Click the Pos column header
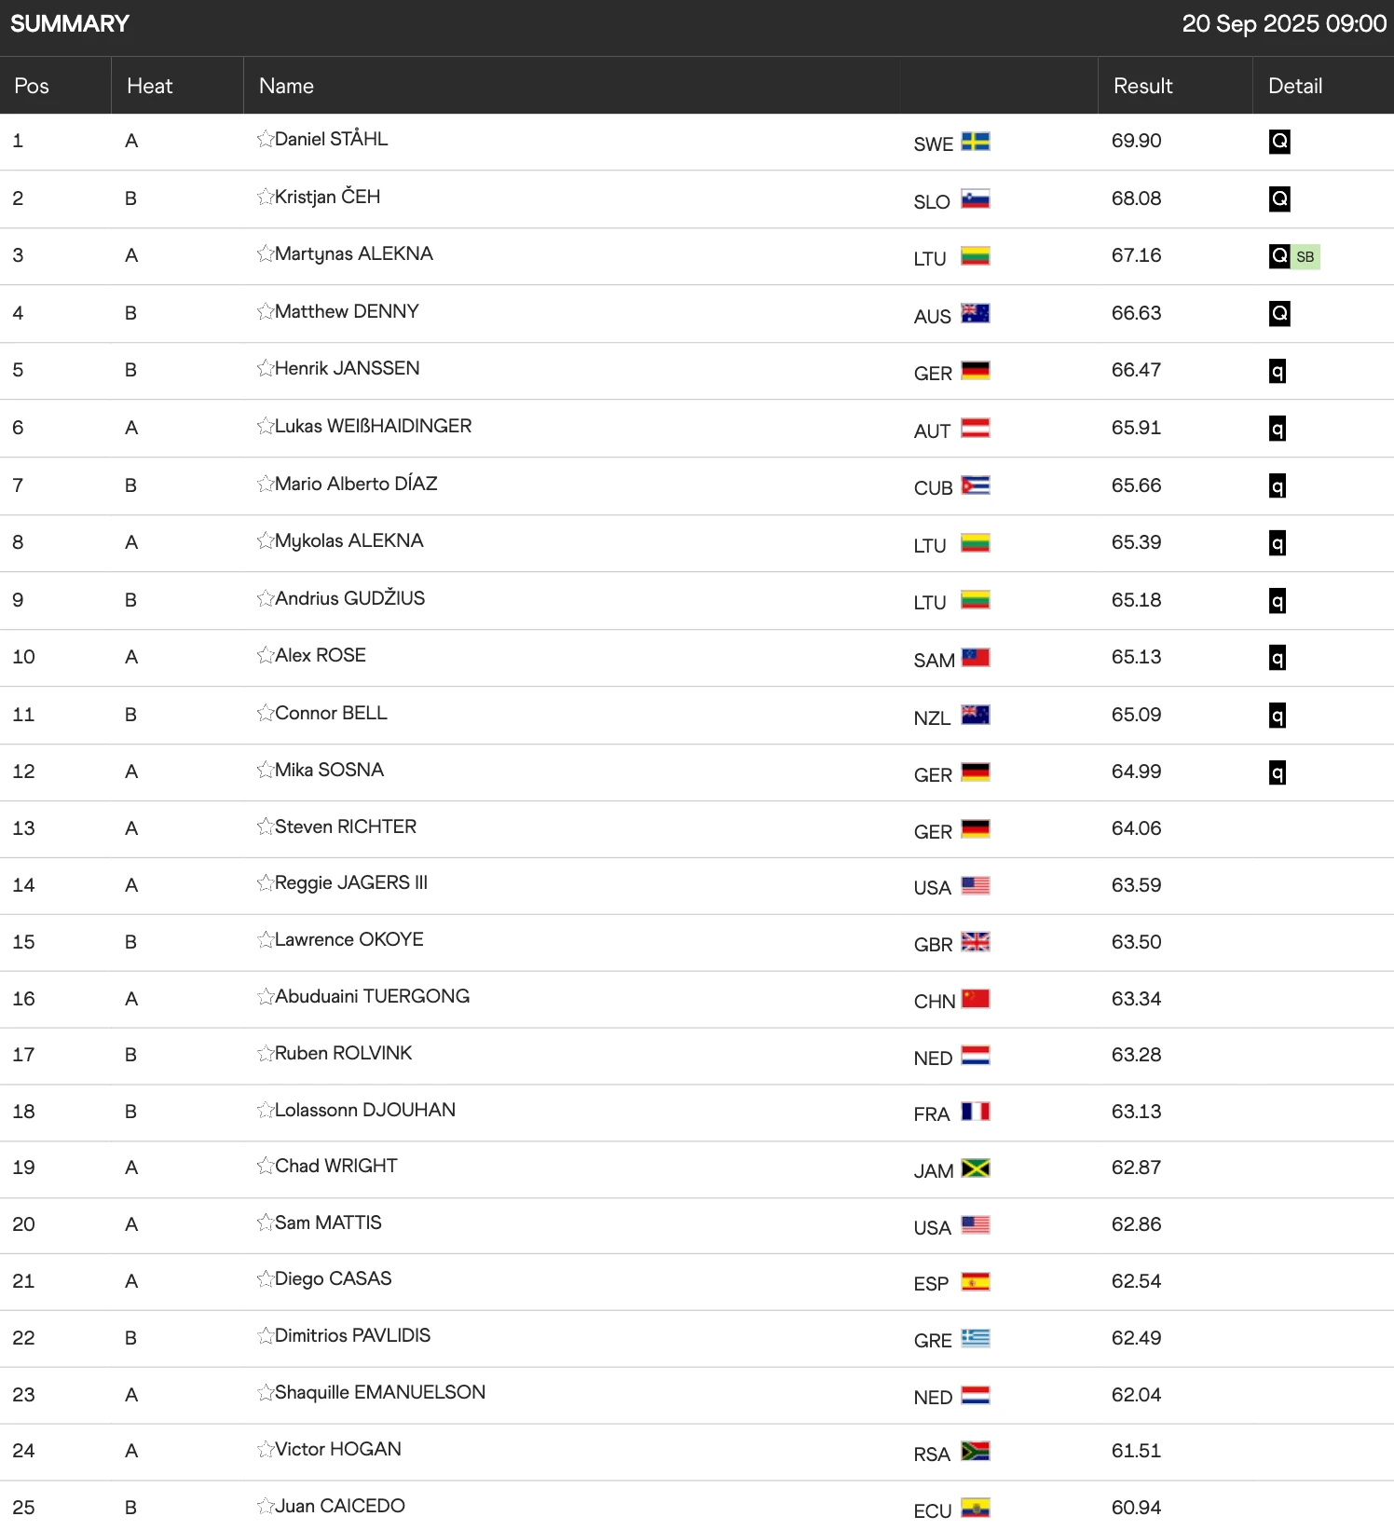Image resolution: width=1394 pixels, height=1530 pixels. tap(31, 85)
